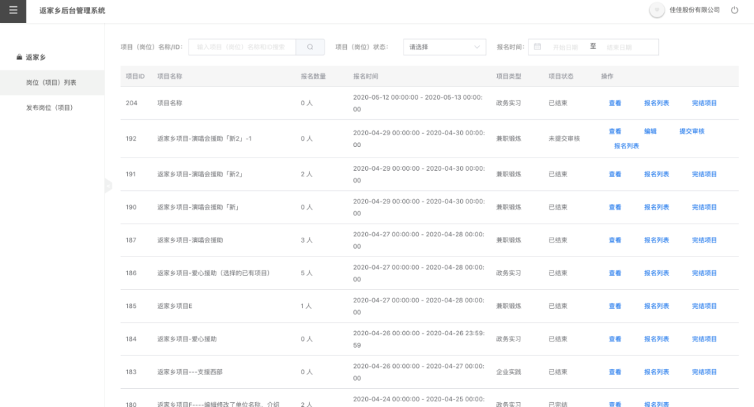Click 查看 for project ID 204
Screen dimensions: 754x407
(614, 103)
